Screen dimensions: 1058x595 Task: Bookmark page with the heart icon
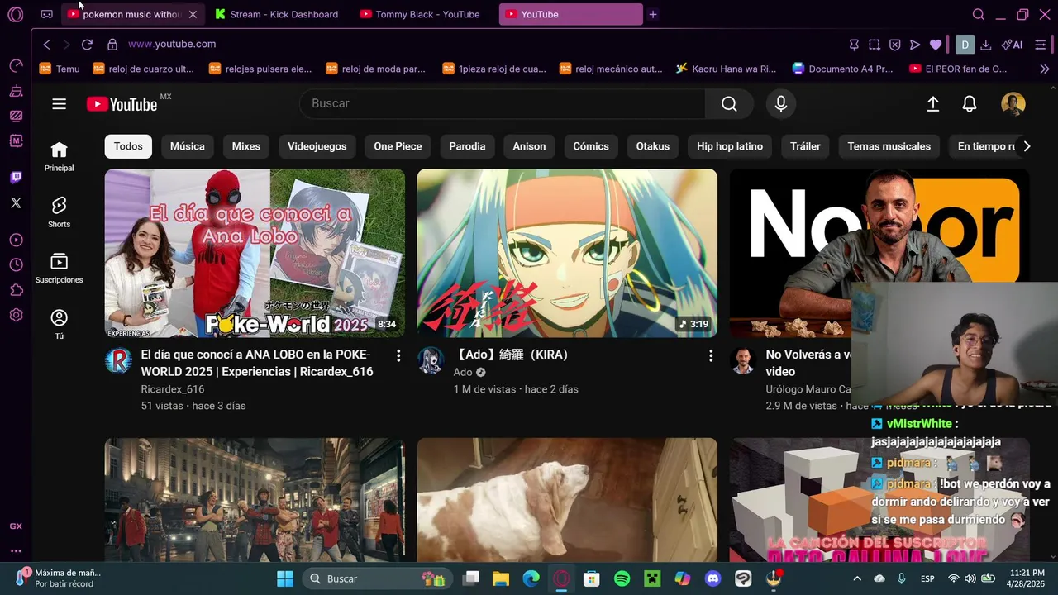click(936, 45)
